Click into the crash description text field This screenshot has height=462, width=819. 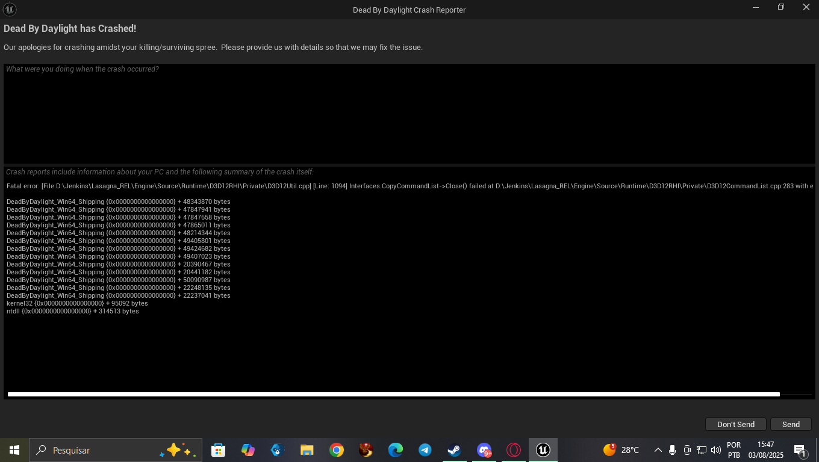pos(409,113)
